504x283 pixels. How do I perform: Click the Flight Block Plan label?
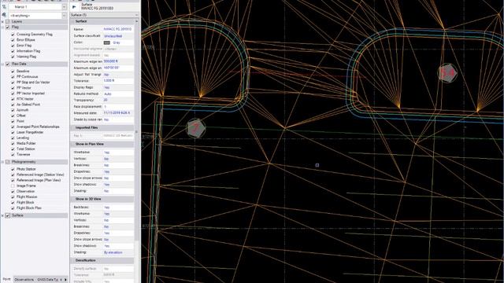click(x=29, y=208)
